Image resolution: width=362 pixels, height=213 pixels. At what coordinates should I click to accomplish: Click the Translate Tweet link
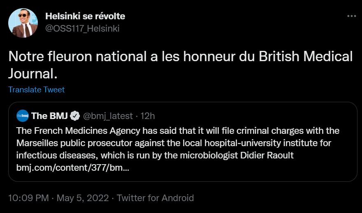click(36, 89)
